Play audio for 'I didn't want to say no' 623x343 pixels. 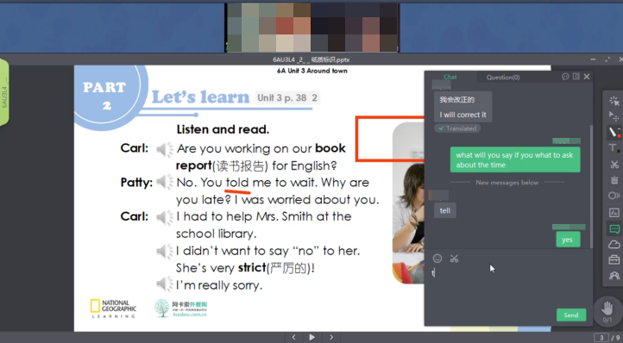point(165,252)
